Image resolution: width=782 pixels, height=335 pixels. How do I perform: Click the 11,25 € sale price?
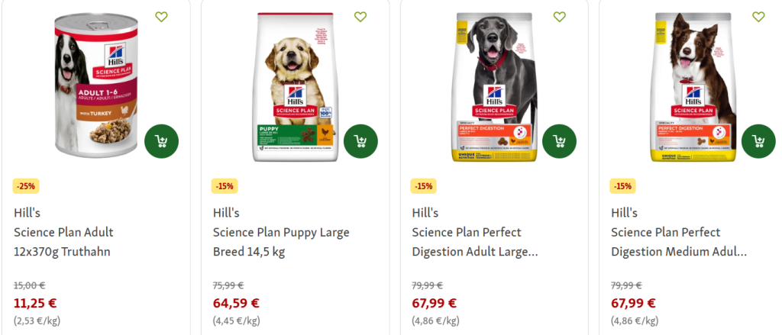[35, 303]
